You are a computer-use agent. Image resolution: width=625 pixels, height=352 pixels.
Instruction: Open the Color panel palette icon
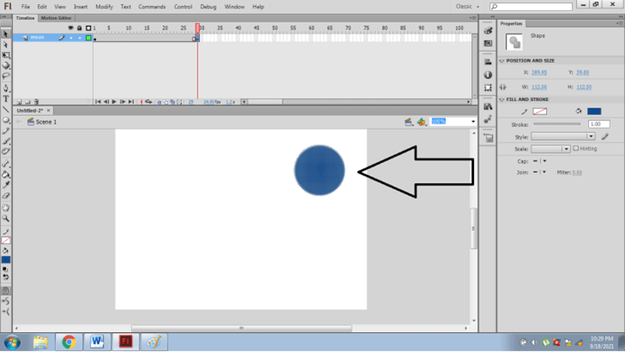488,31
